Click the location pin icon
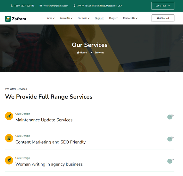Screen dimensions: 183x176 74,5
